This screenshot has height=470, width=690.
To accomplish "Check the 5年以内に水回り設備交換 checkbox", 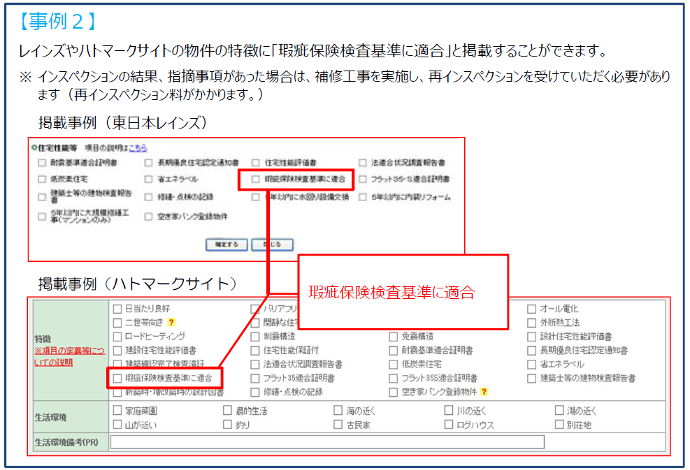I will pos(256,198).
